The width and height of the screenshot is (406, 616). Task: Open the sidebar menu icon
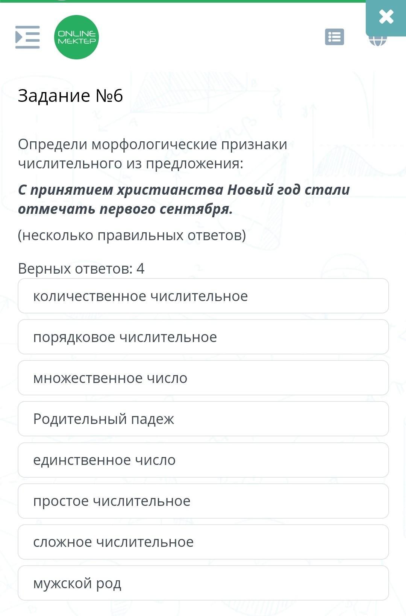click(x=27, y=37)
